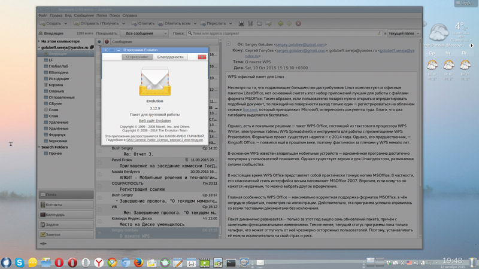The image size is (479, 269).
Task: Open the Отправить / Получить dropdown arrow
Action: point(123,23)
